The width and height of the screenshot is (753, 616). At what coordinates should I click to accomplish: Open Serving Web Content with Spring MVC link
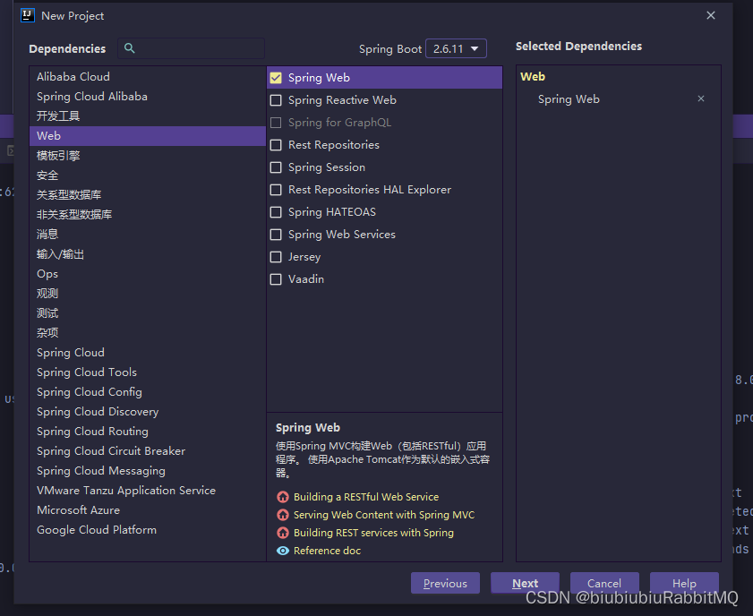384,515
